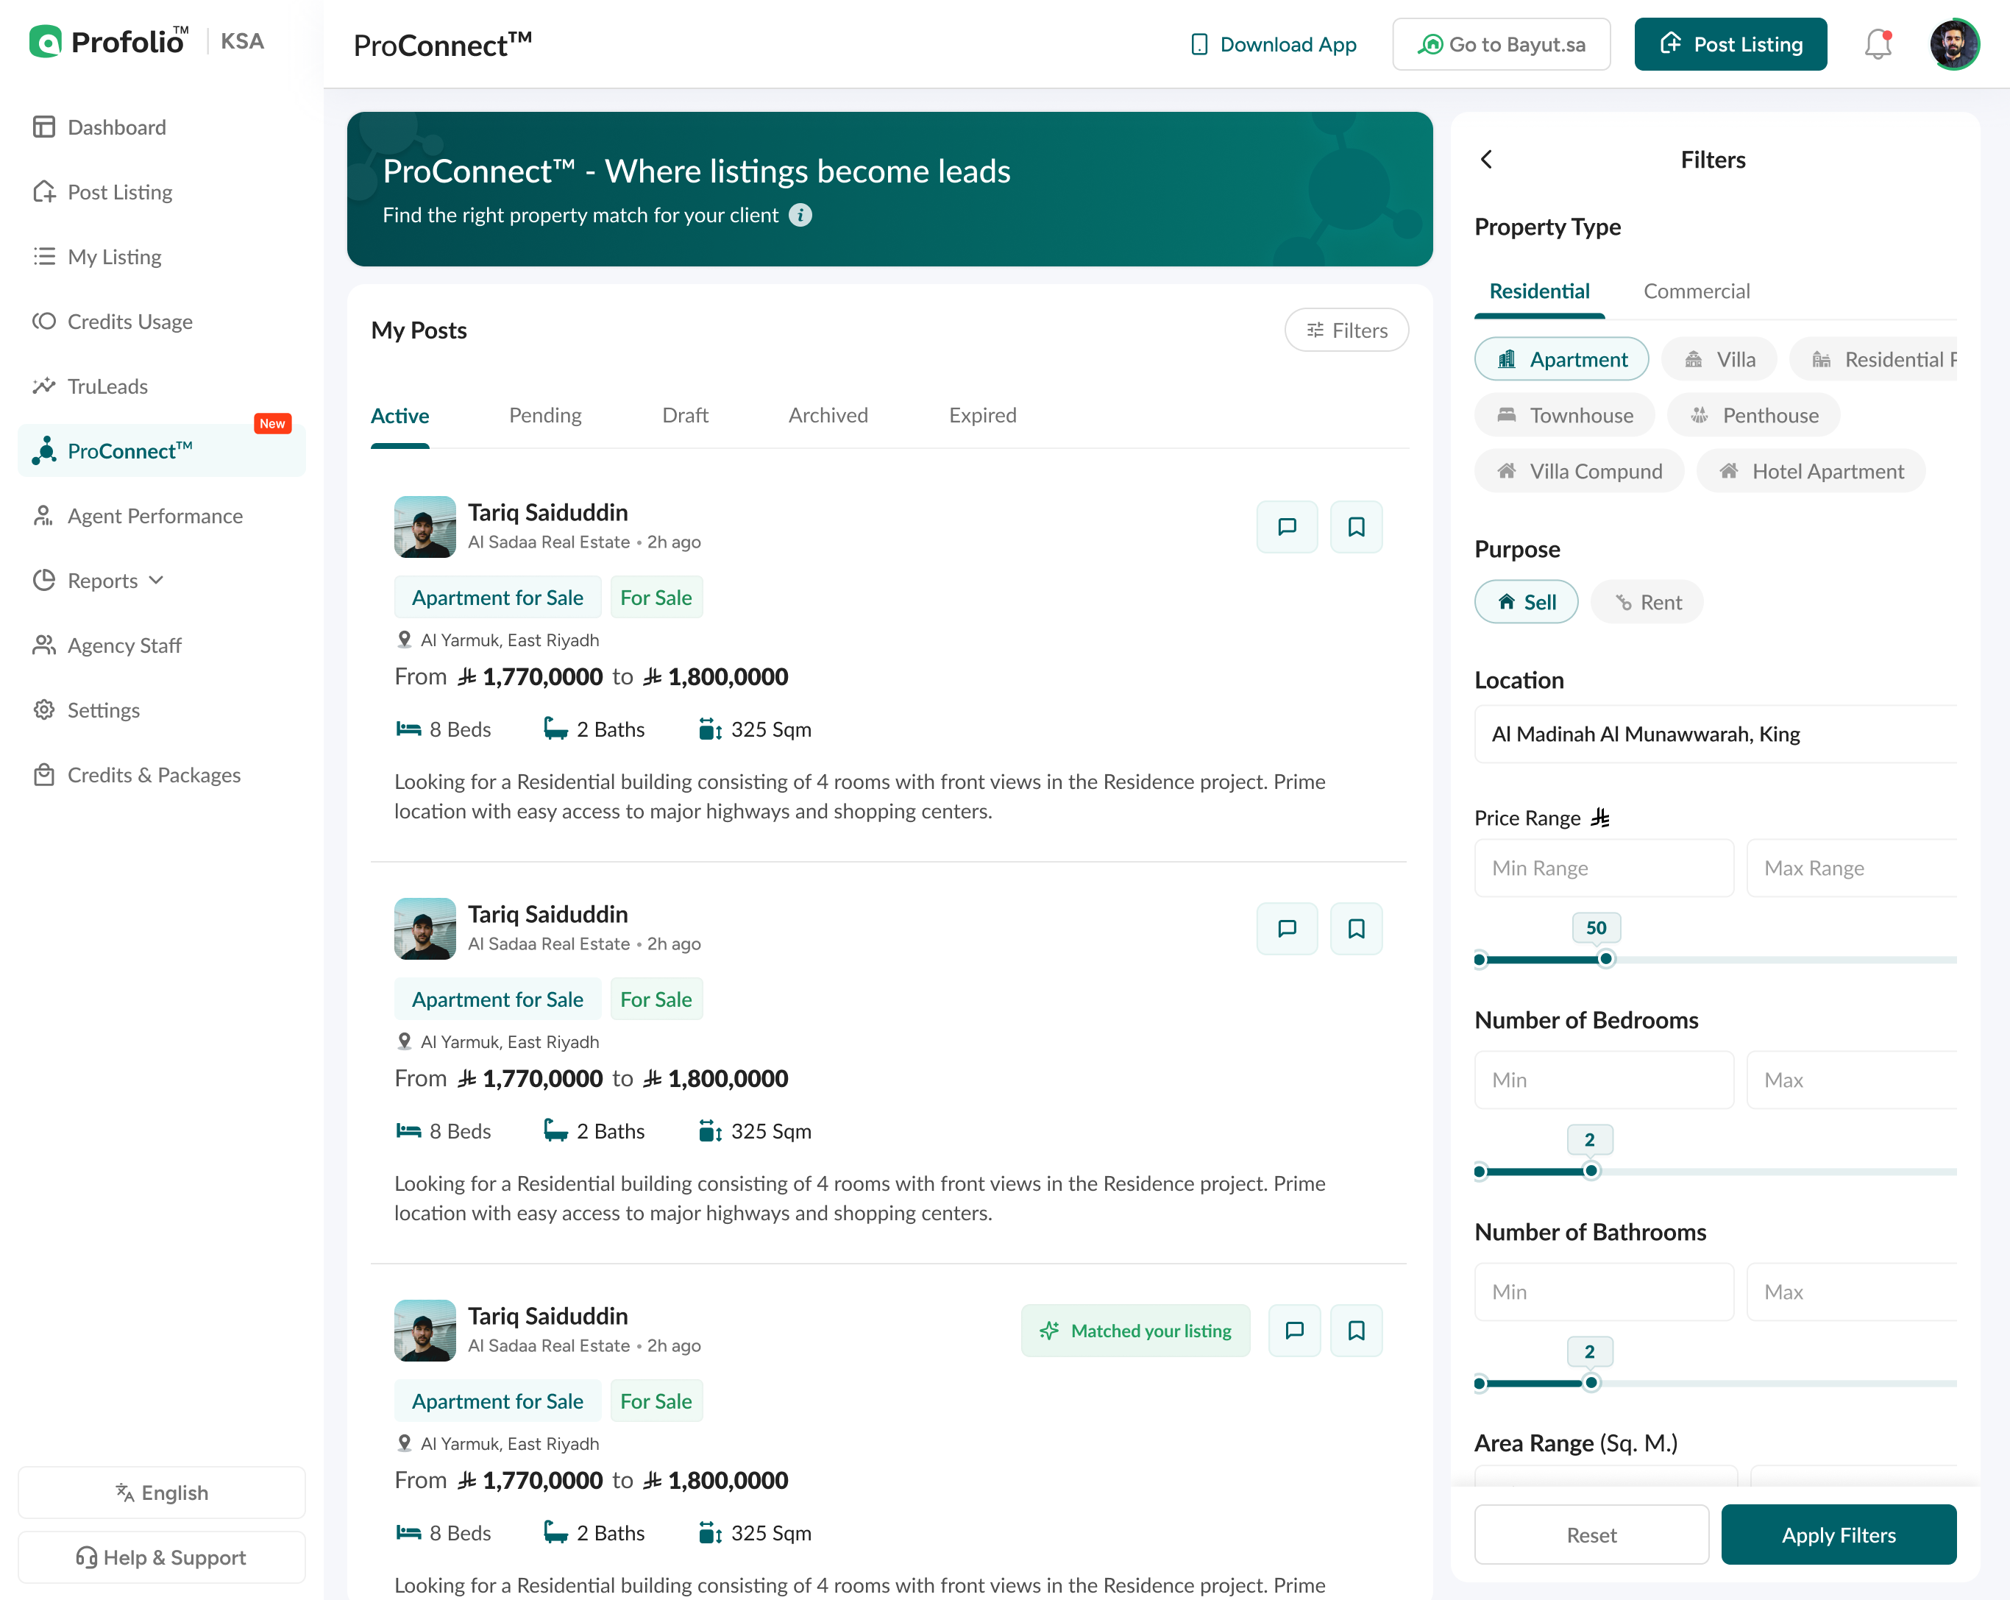Focus the bathrooms Max field
This screenshot has height=1600, width=2010.
pos(1852,1292)
